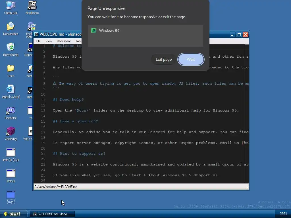The width and height of the screenshot is (291, 218).
Task: Open the WELCOME file desktop icon
Action: [x=29, y=133]
